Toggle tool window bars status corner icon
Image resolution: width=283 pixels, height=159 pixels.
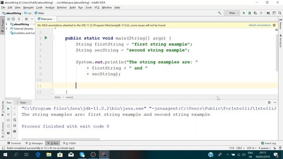3,148
